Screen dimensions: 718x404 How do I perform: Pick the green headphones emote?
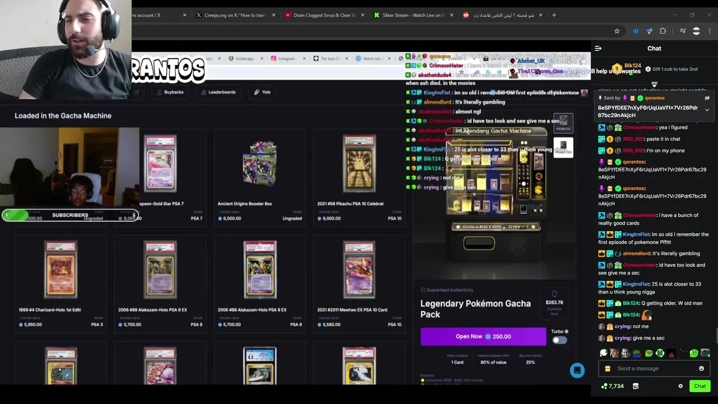[660, 353]
